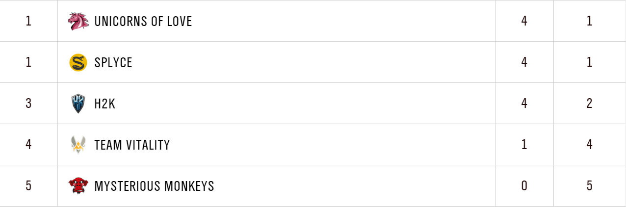Open the SPLYCE team name
Screen dimensions: 626x207
click(113, 63)
